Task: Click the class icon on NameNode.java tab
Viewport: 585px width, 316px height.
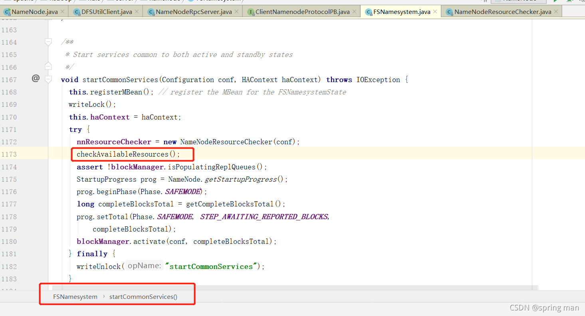Action: pyautogui.click(x=7, y=12)
